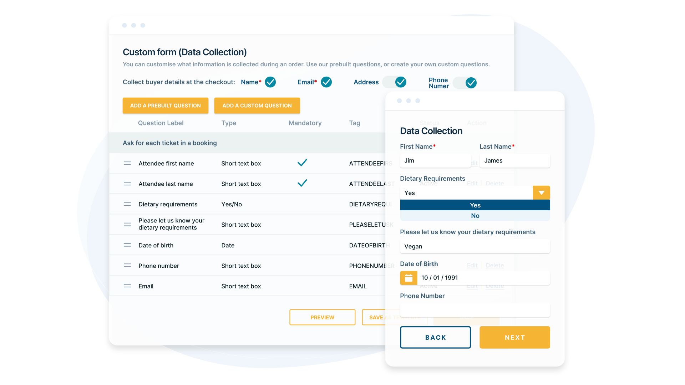The width and height of the screenshot is (685, 385).
Task: Toggle the Name buyer detail checkbox
Action: click(270, 82)
